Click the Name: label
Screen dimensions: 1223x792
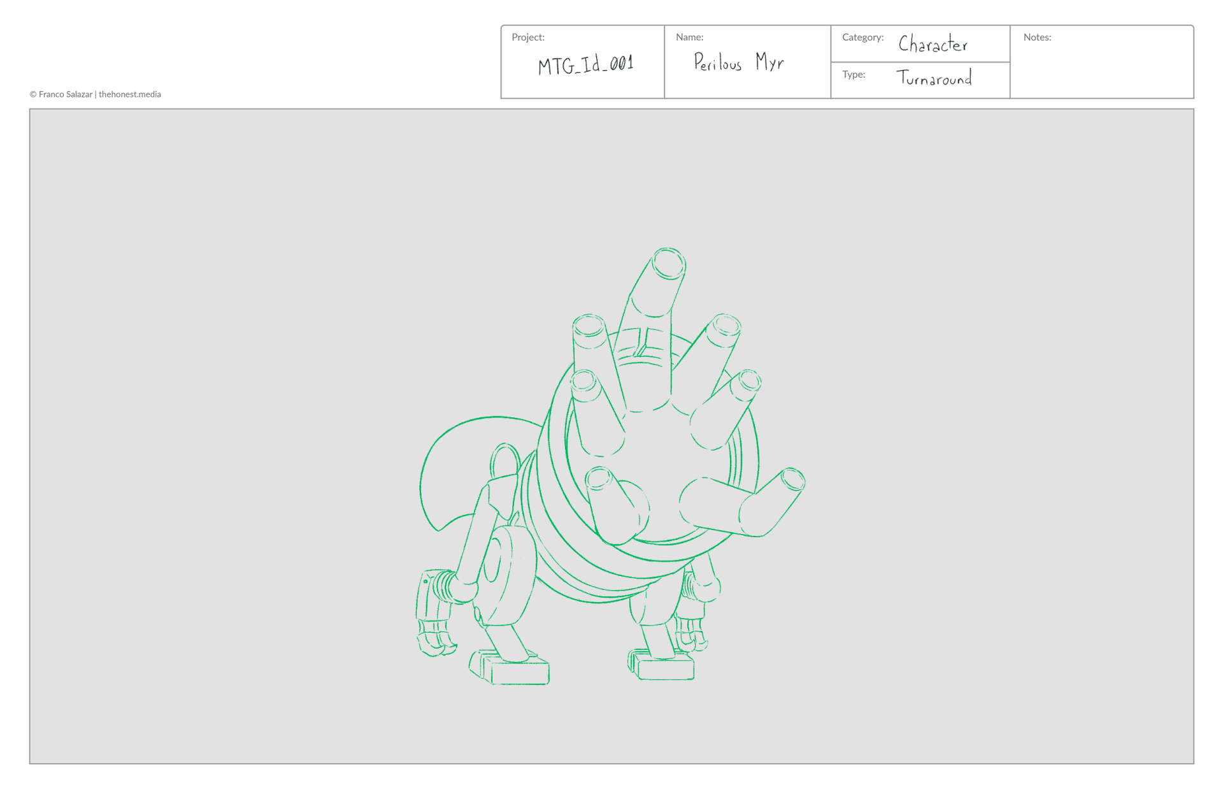point(689,38)
